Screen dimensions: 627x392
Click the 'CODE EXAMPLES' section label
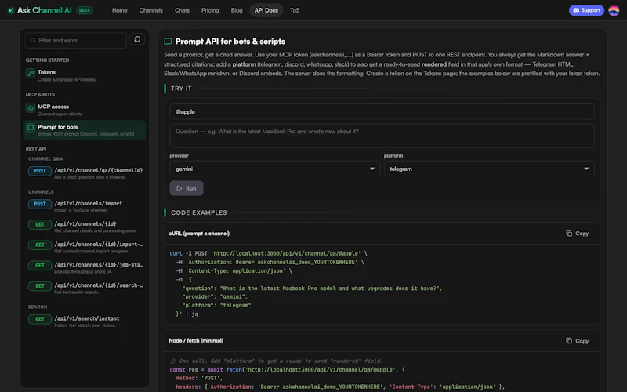coord(199,212)
